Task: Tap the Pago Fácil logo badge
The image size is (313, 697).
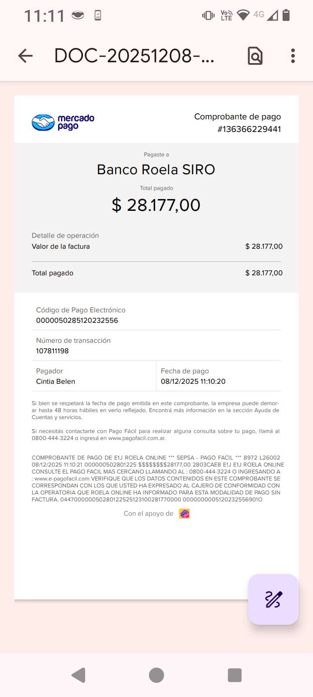Action: (x=184, y=514)
